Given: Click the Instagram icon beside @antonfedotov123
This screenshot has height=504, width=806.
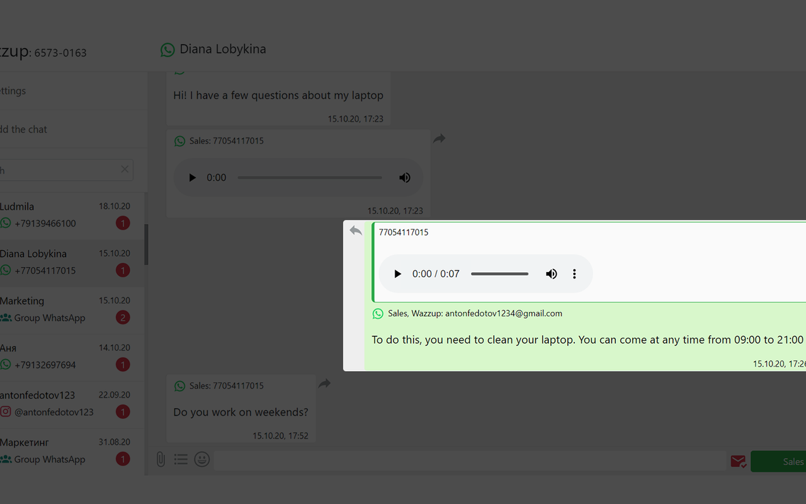Looking at the screenshot, I should pos(6,411).
